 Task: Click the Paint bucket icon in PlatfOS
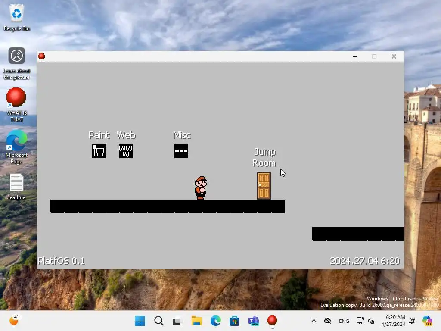99,151
